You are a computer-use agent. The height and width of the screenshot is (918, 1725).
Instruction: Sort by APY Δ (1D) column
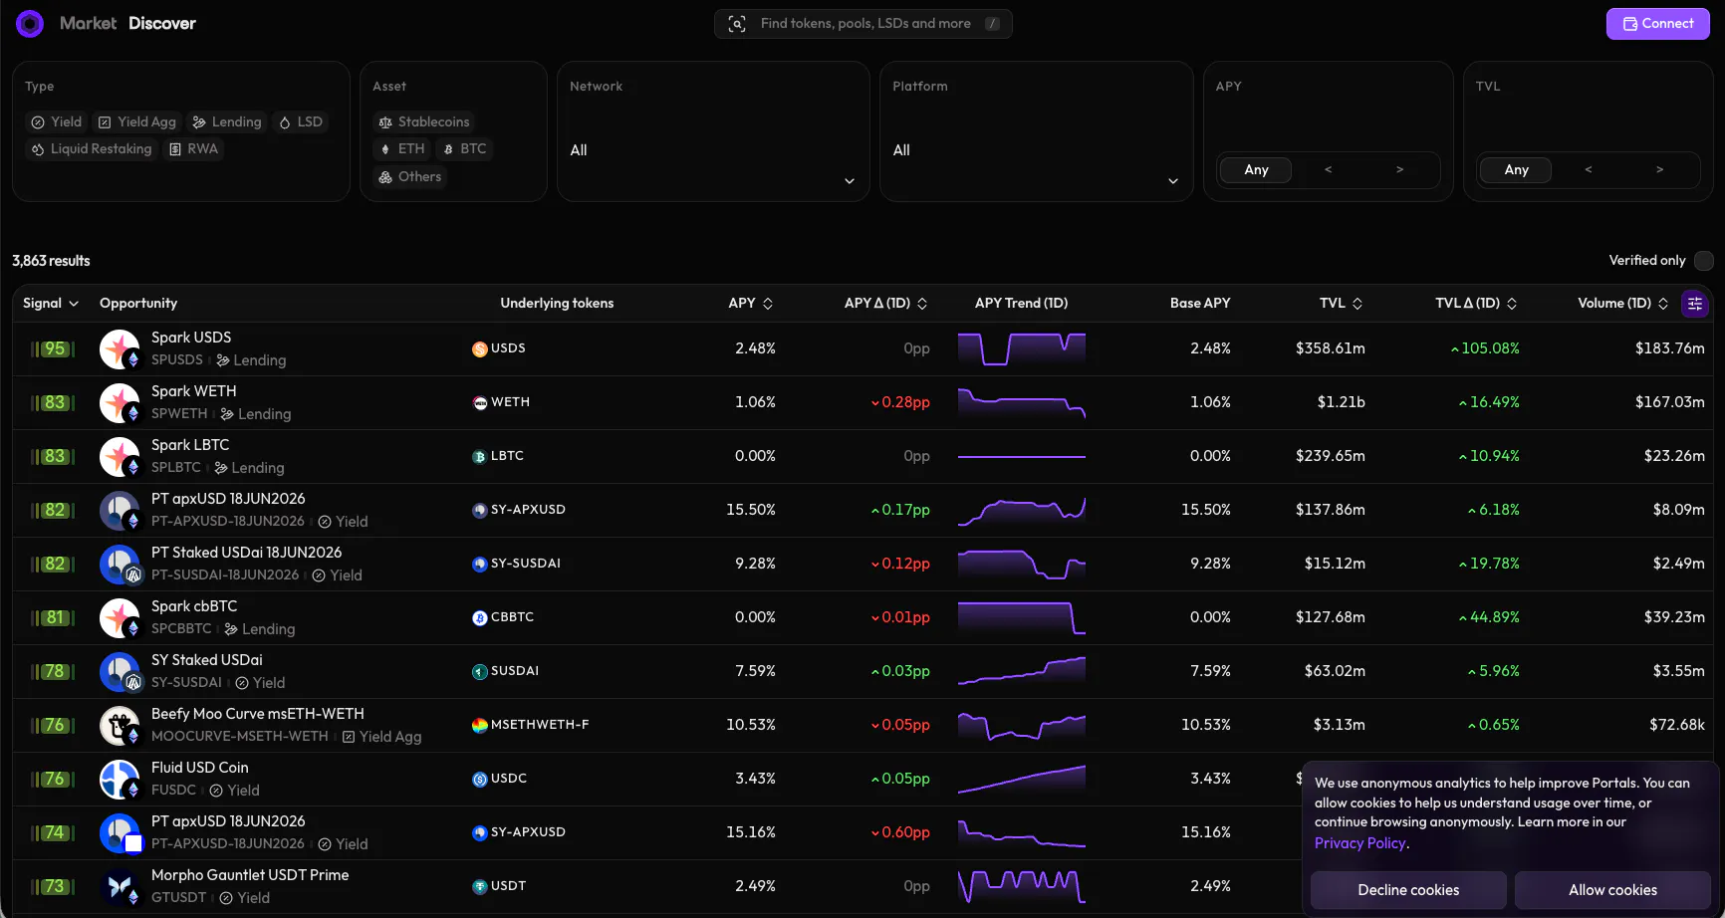[886, 304]
